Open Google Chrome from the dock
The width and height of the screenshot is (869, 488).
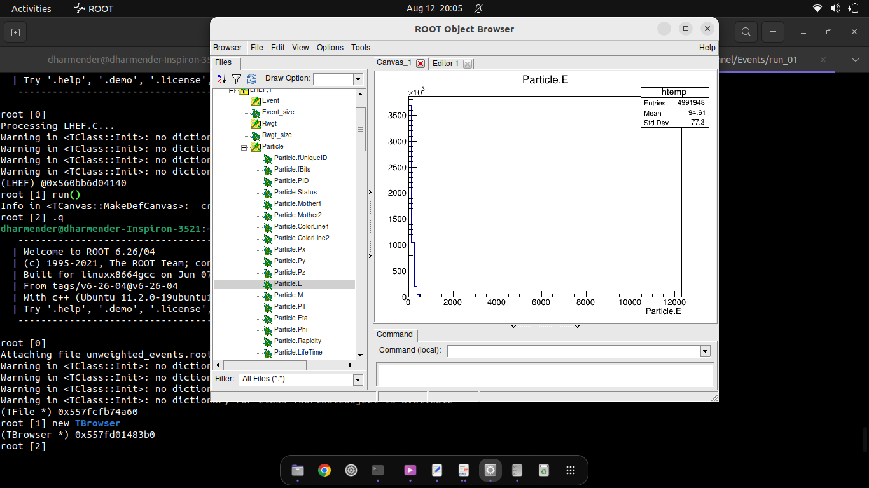coord(324,470)
